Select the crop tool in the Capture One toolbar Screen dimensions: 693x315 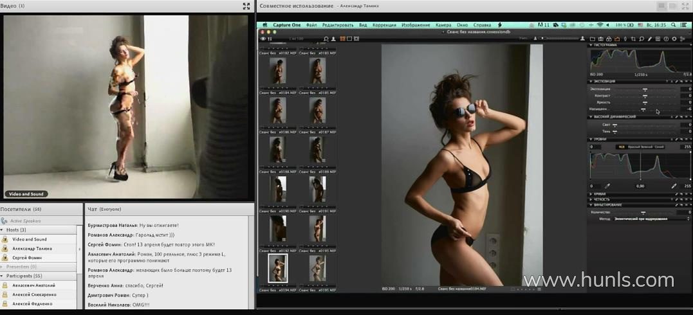634,39
